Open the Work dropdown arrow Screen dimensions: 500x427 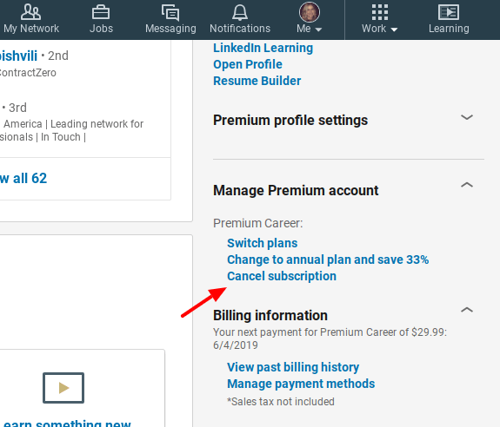[394, 30]
